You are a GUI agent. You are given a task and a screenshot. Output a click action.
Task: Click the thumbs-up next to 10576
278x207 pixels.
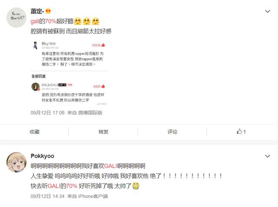coord(103,45)
